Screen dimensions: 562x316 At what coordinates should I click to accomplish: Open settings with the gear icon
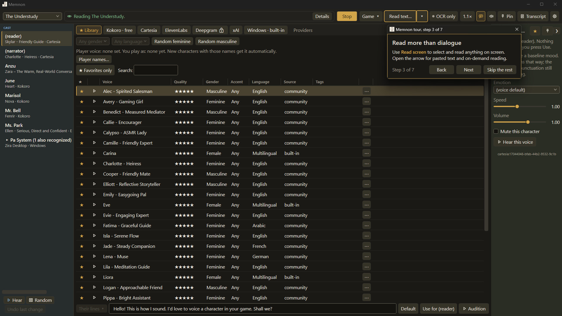tap(555, 16)
